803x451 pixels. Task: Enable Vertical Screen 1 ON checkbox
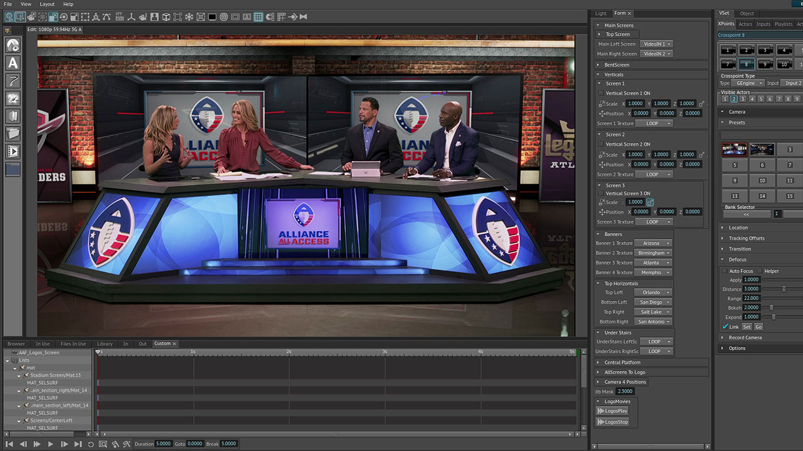point(601,93)
